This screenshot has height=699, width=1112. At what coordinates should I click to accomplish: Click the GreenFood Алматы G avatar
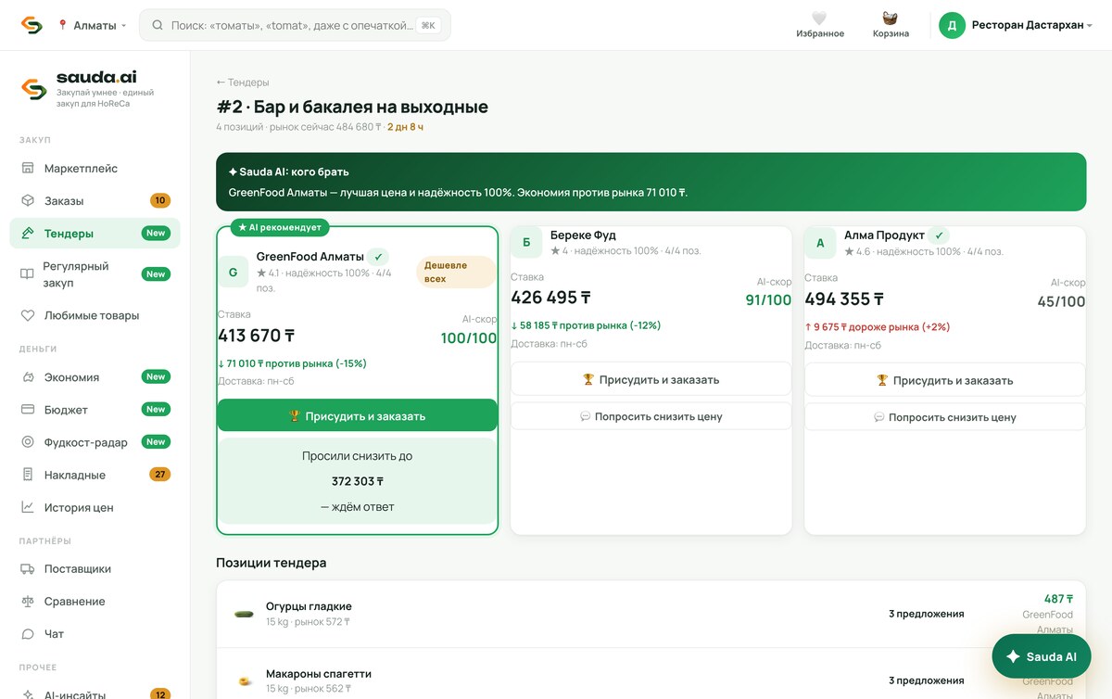[233, 273]
